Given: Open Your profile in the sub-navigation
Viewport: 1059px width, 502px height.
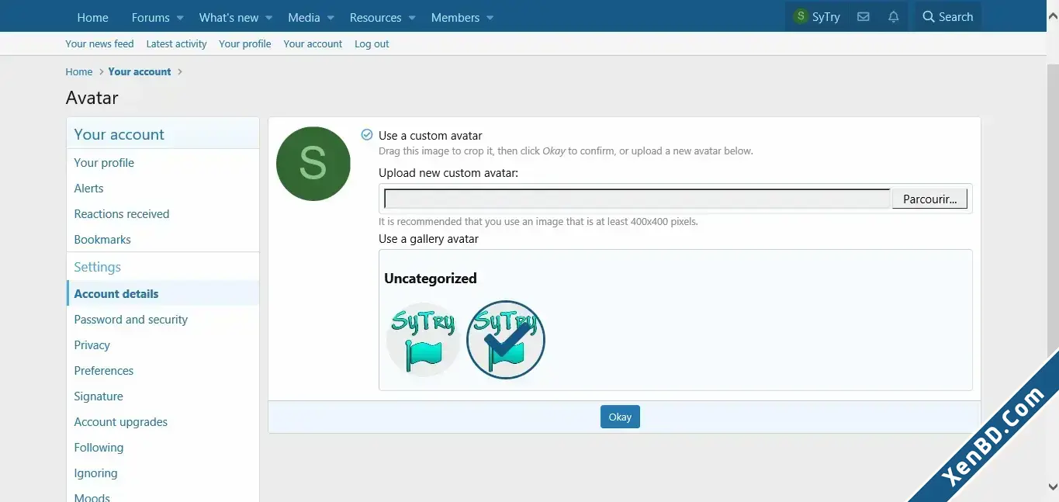Looking at the screenshot, I should point(245,43).
